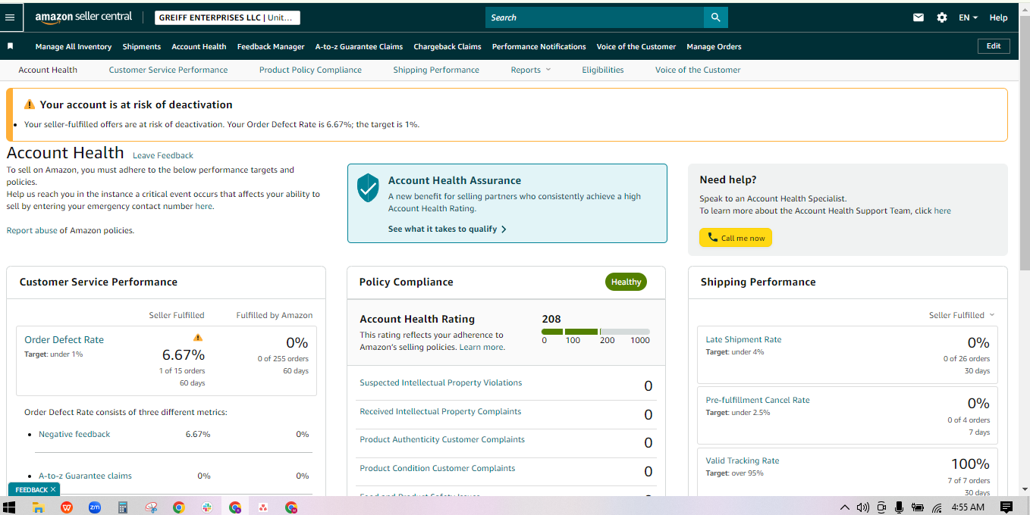Switch to Customer Service Performance tab
Screen dimensions: 1030x515
(168, 70)
